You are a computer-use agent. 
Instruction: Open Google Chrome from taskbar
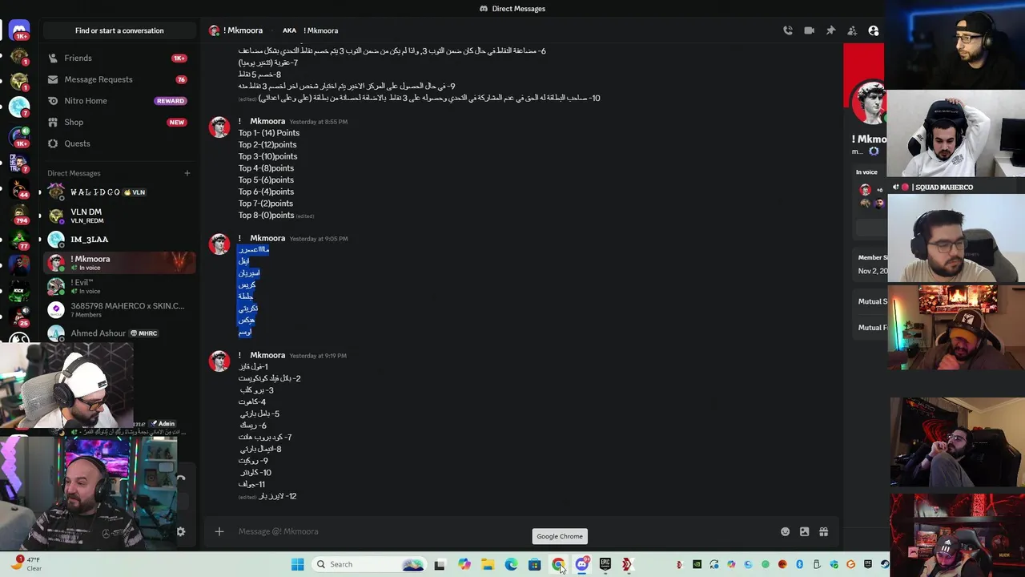click(558, 564)
